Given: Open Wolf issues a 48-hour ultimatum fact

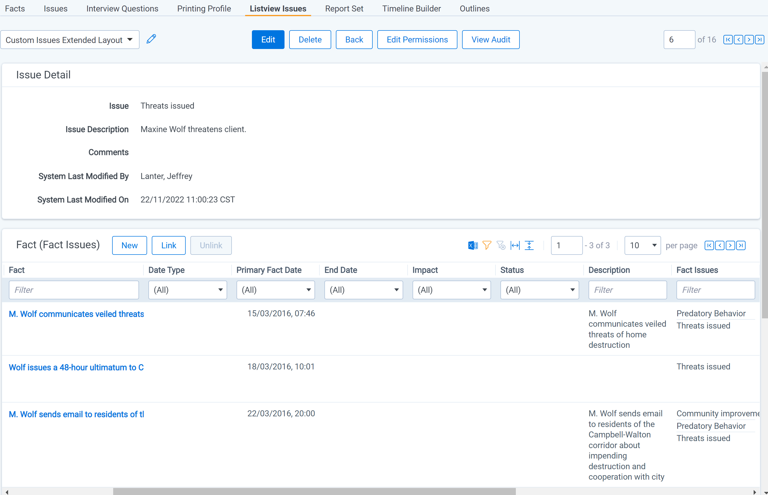Looking at the screenshot, I should 76,367.
